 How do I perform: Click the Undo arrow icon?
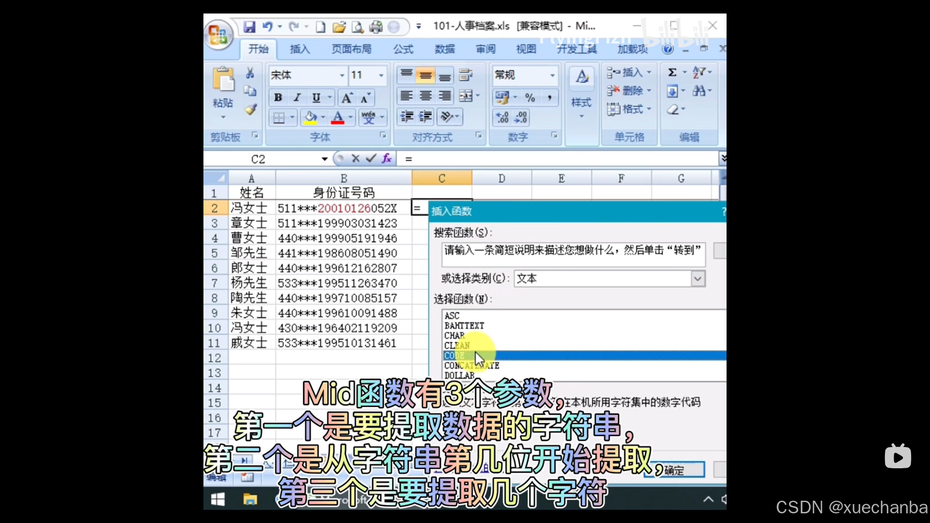tap(267, 27)
